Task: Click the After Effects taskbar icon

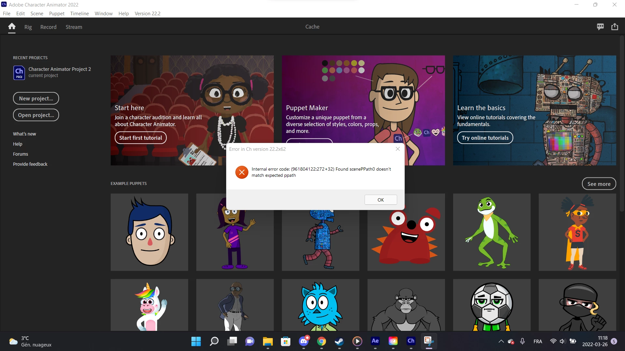Action: (375, 341)
